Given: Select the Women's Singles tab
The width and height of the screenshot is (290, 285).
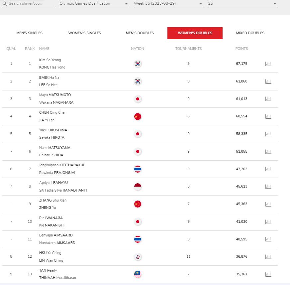Looking at the screenshot, I should pos(84,33).
